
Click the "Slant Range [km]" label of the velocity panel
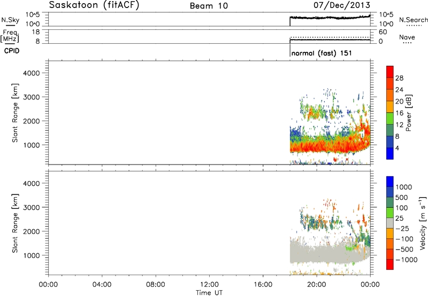pos(15,223)
